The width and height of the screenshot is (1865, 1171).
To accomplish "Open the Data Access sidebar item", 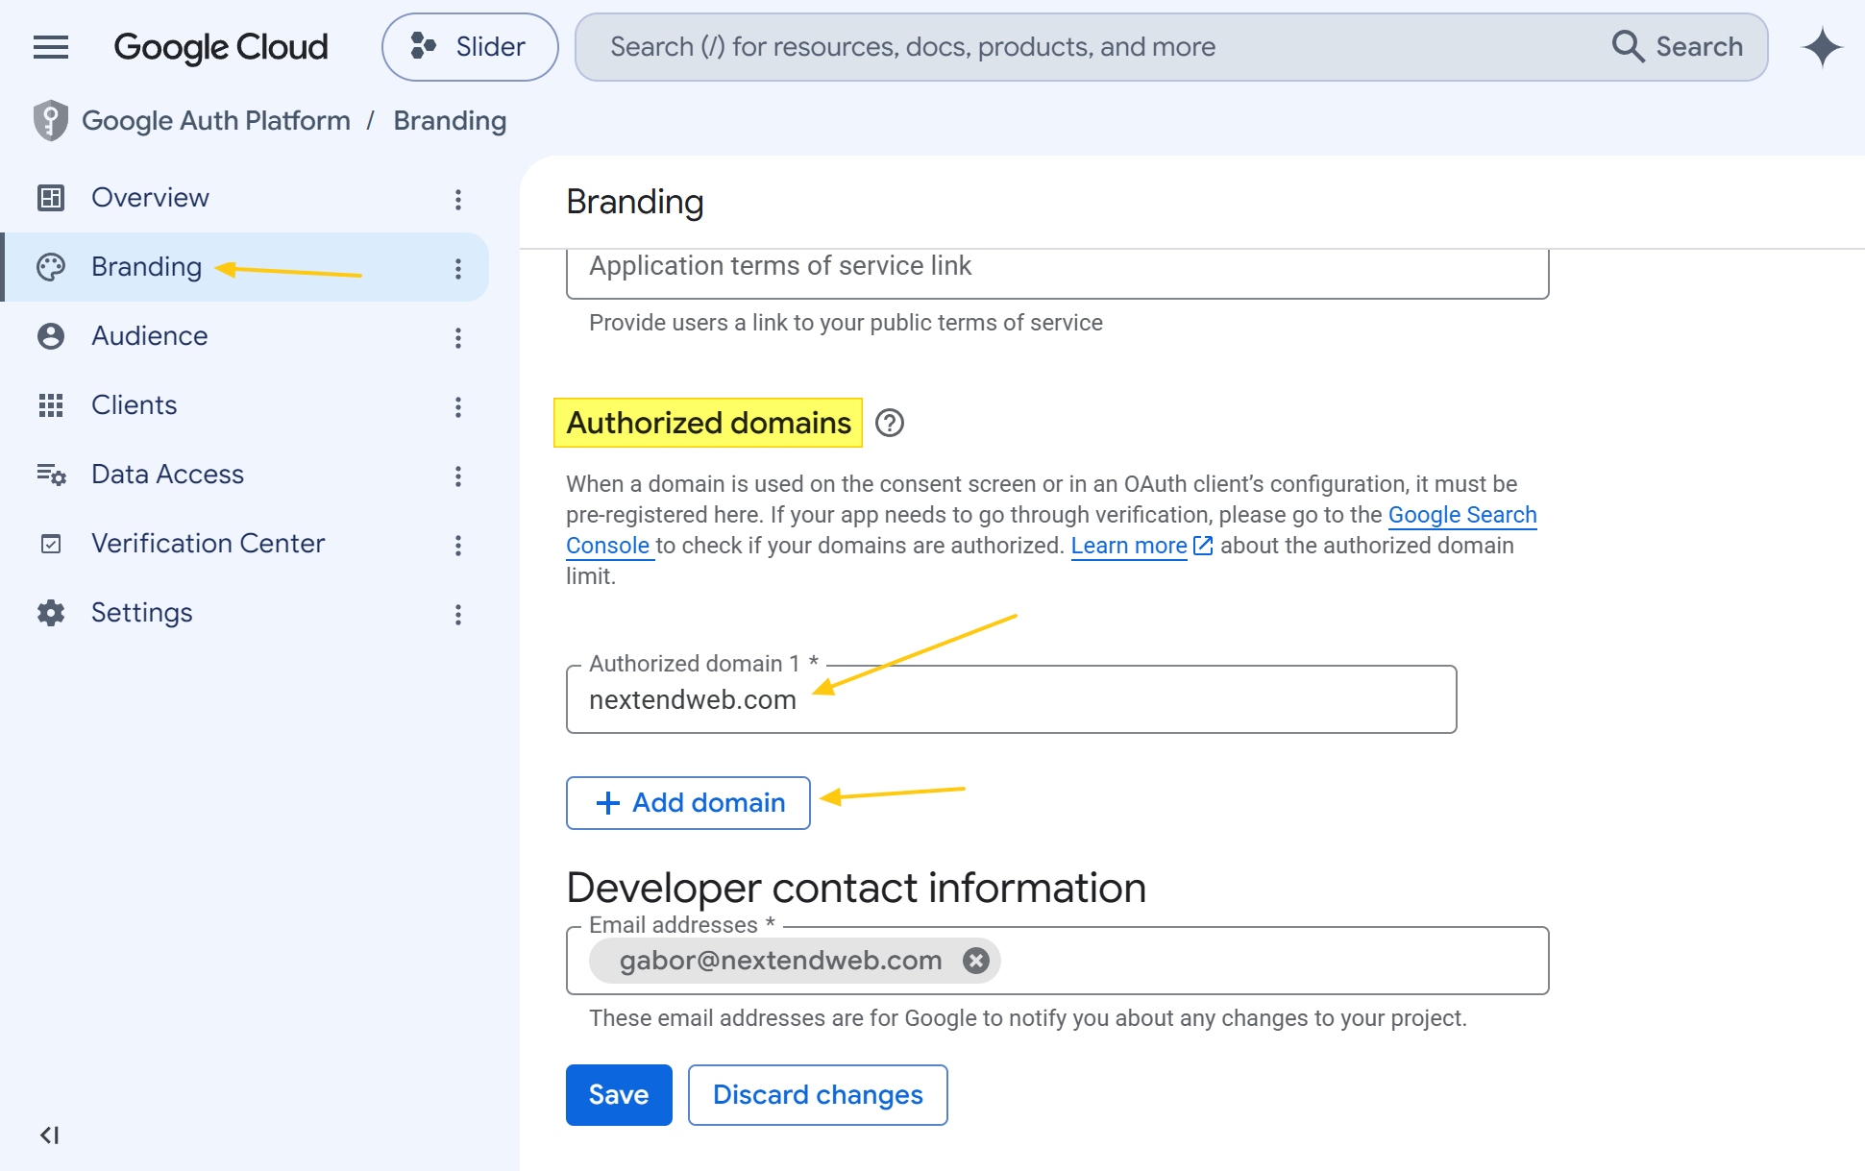I will (245, 475).
